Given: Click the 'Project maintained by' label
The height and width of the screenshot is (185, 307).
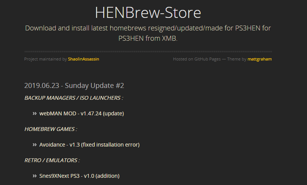Looking at the screenshot, I should [45, 59].
